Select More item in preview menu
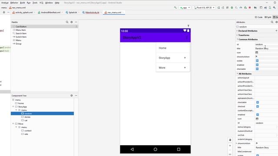 (x=173, y=68)
